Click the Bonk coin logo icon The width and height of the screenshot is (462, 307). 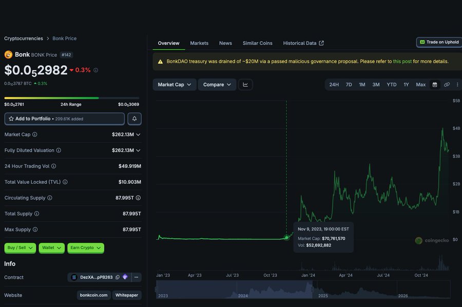(x=8, y=54)
